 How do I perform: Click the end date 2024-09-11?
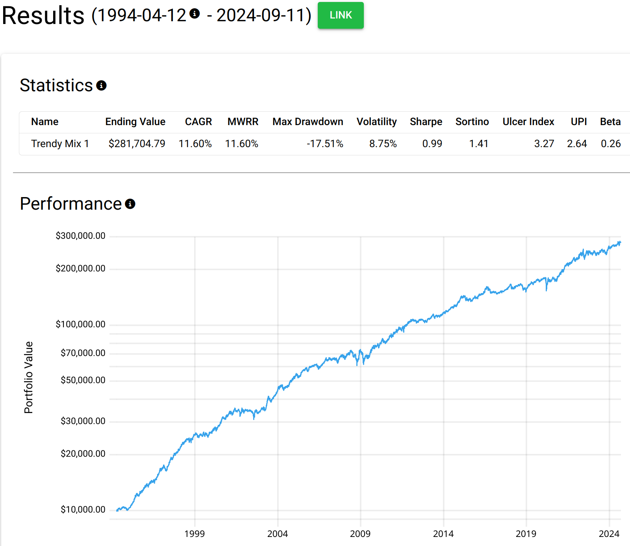pyautogui.click(x=261, y=16)
